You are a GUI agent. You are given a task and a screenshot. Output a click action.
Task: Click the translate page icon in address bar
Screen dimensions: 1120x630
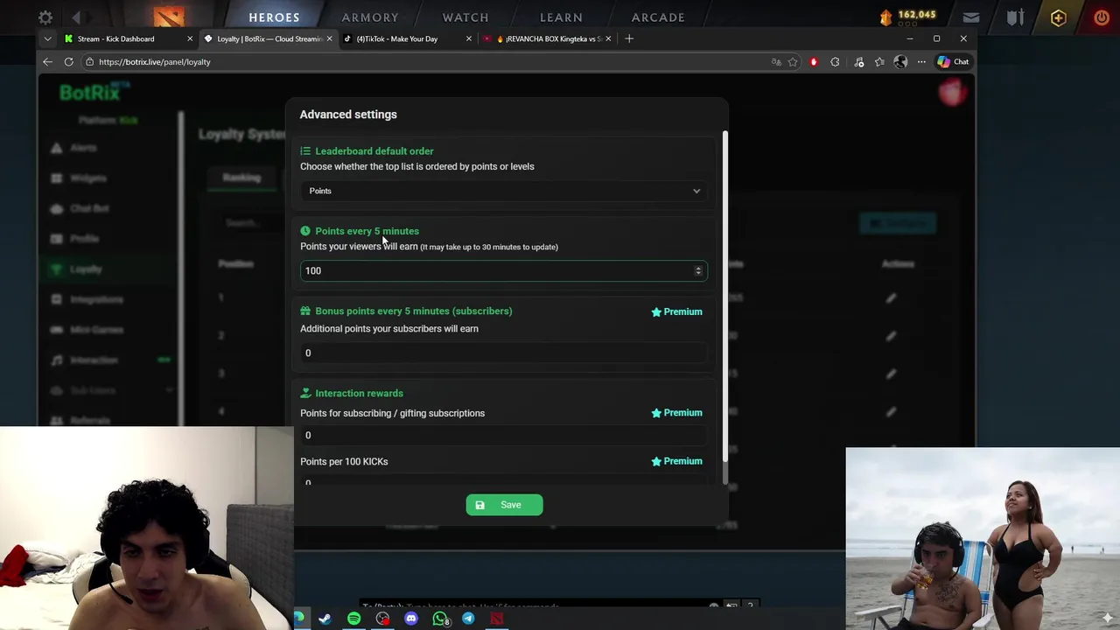coord(775,62)
